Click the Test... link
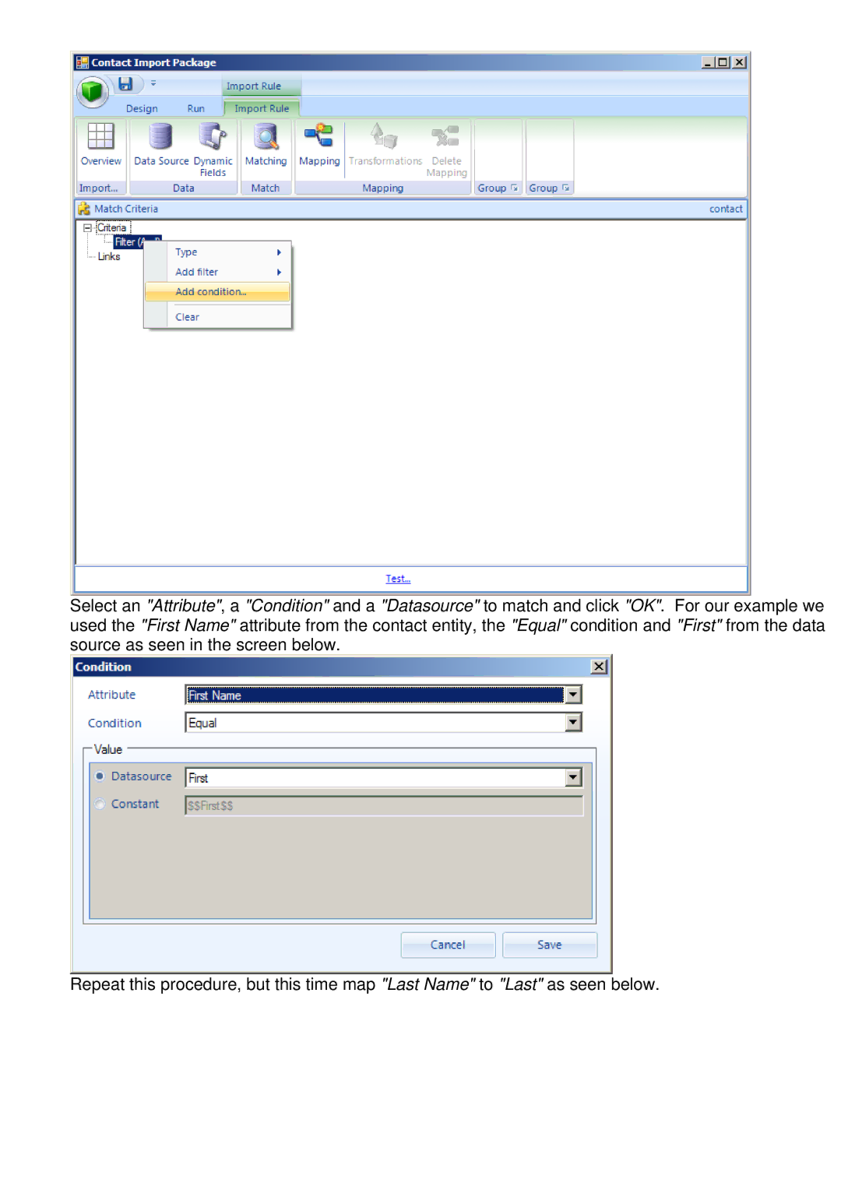Image resolution: width=841 pixels, height=1190 pixels. pyautogui.click(x=398, y=579)
